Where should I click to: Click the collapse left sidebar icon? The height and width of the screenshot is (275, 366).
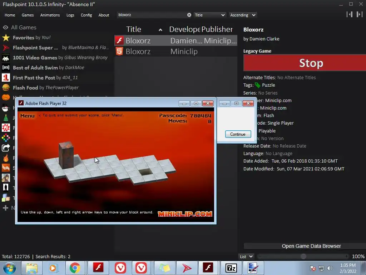click(350, 14)
